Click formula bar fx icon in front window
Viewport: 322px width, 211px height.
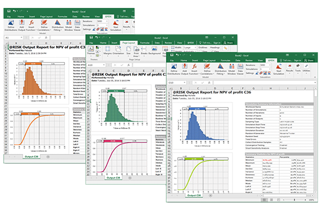point(209,83)
